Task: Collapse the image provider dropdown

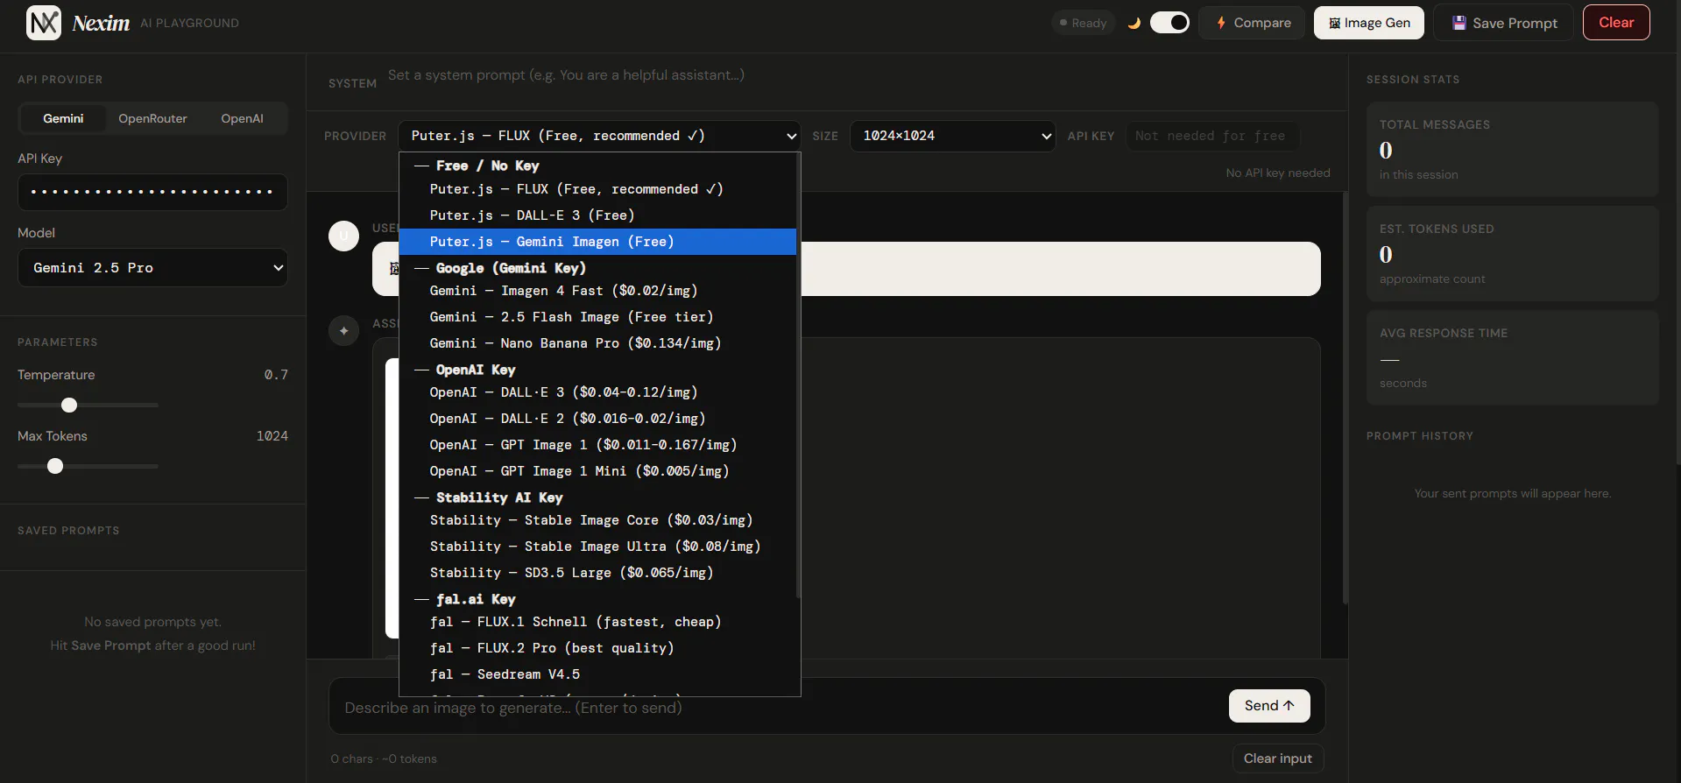Action: [x=599, y=136]
